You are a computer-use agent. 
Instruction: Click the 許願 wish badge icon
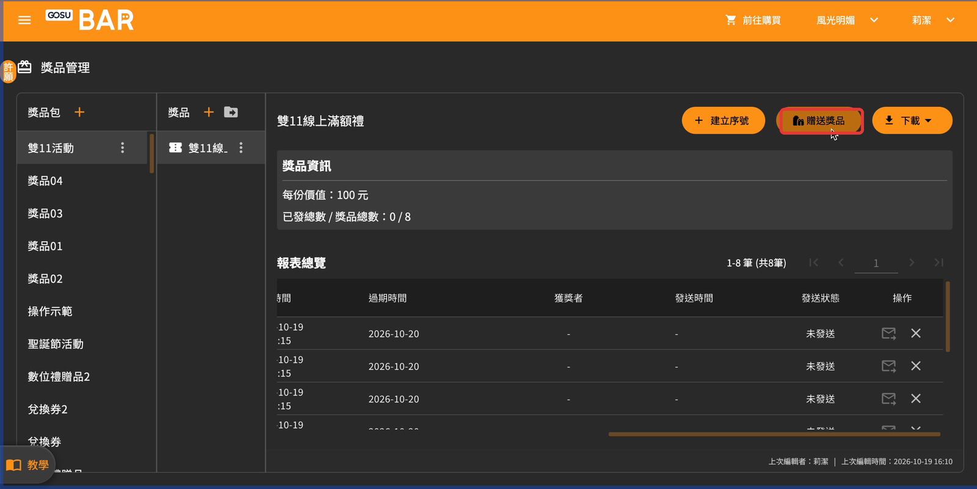(8, 71)
